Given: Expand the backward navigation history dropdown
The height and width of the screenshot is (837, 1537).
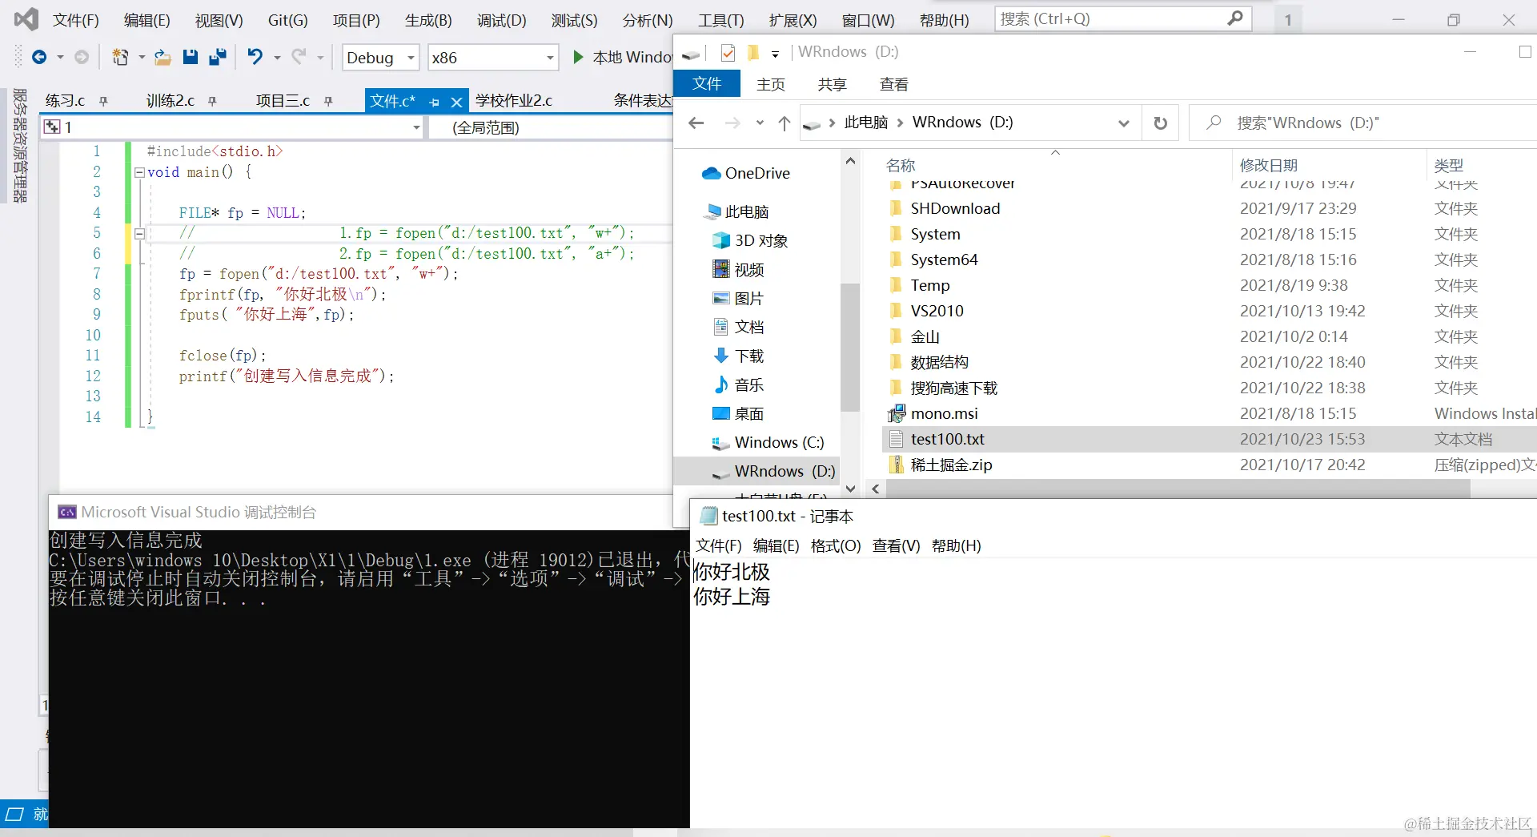Looking at the screenshot, I should click(60, 57).
